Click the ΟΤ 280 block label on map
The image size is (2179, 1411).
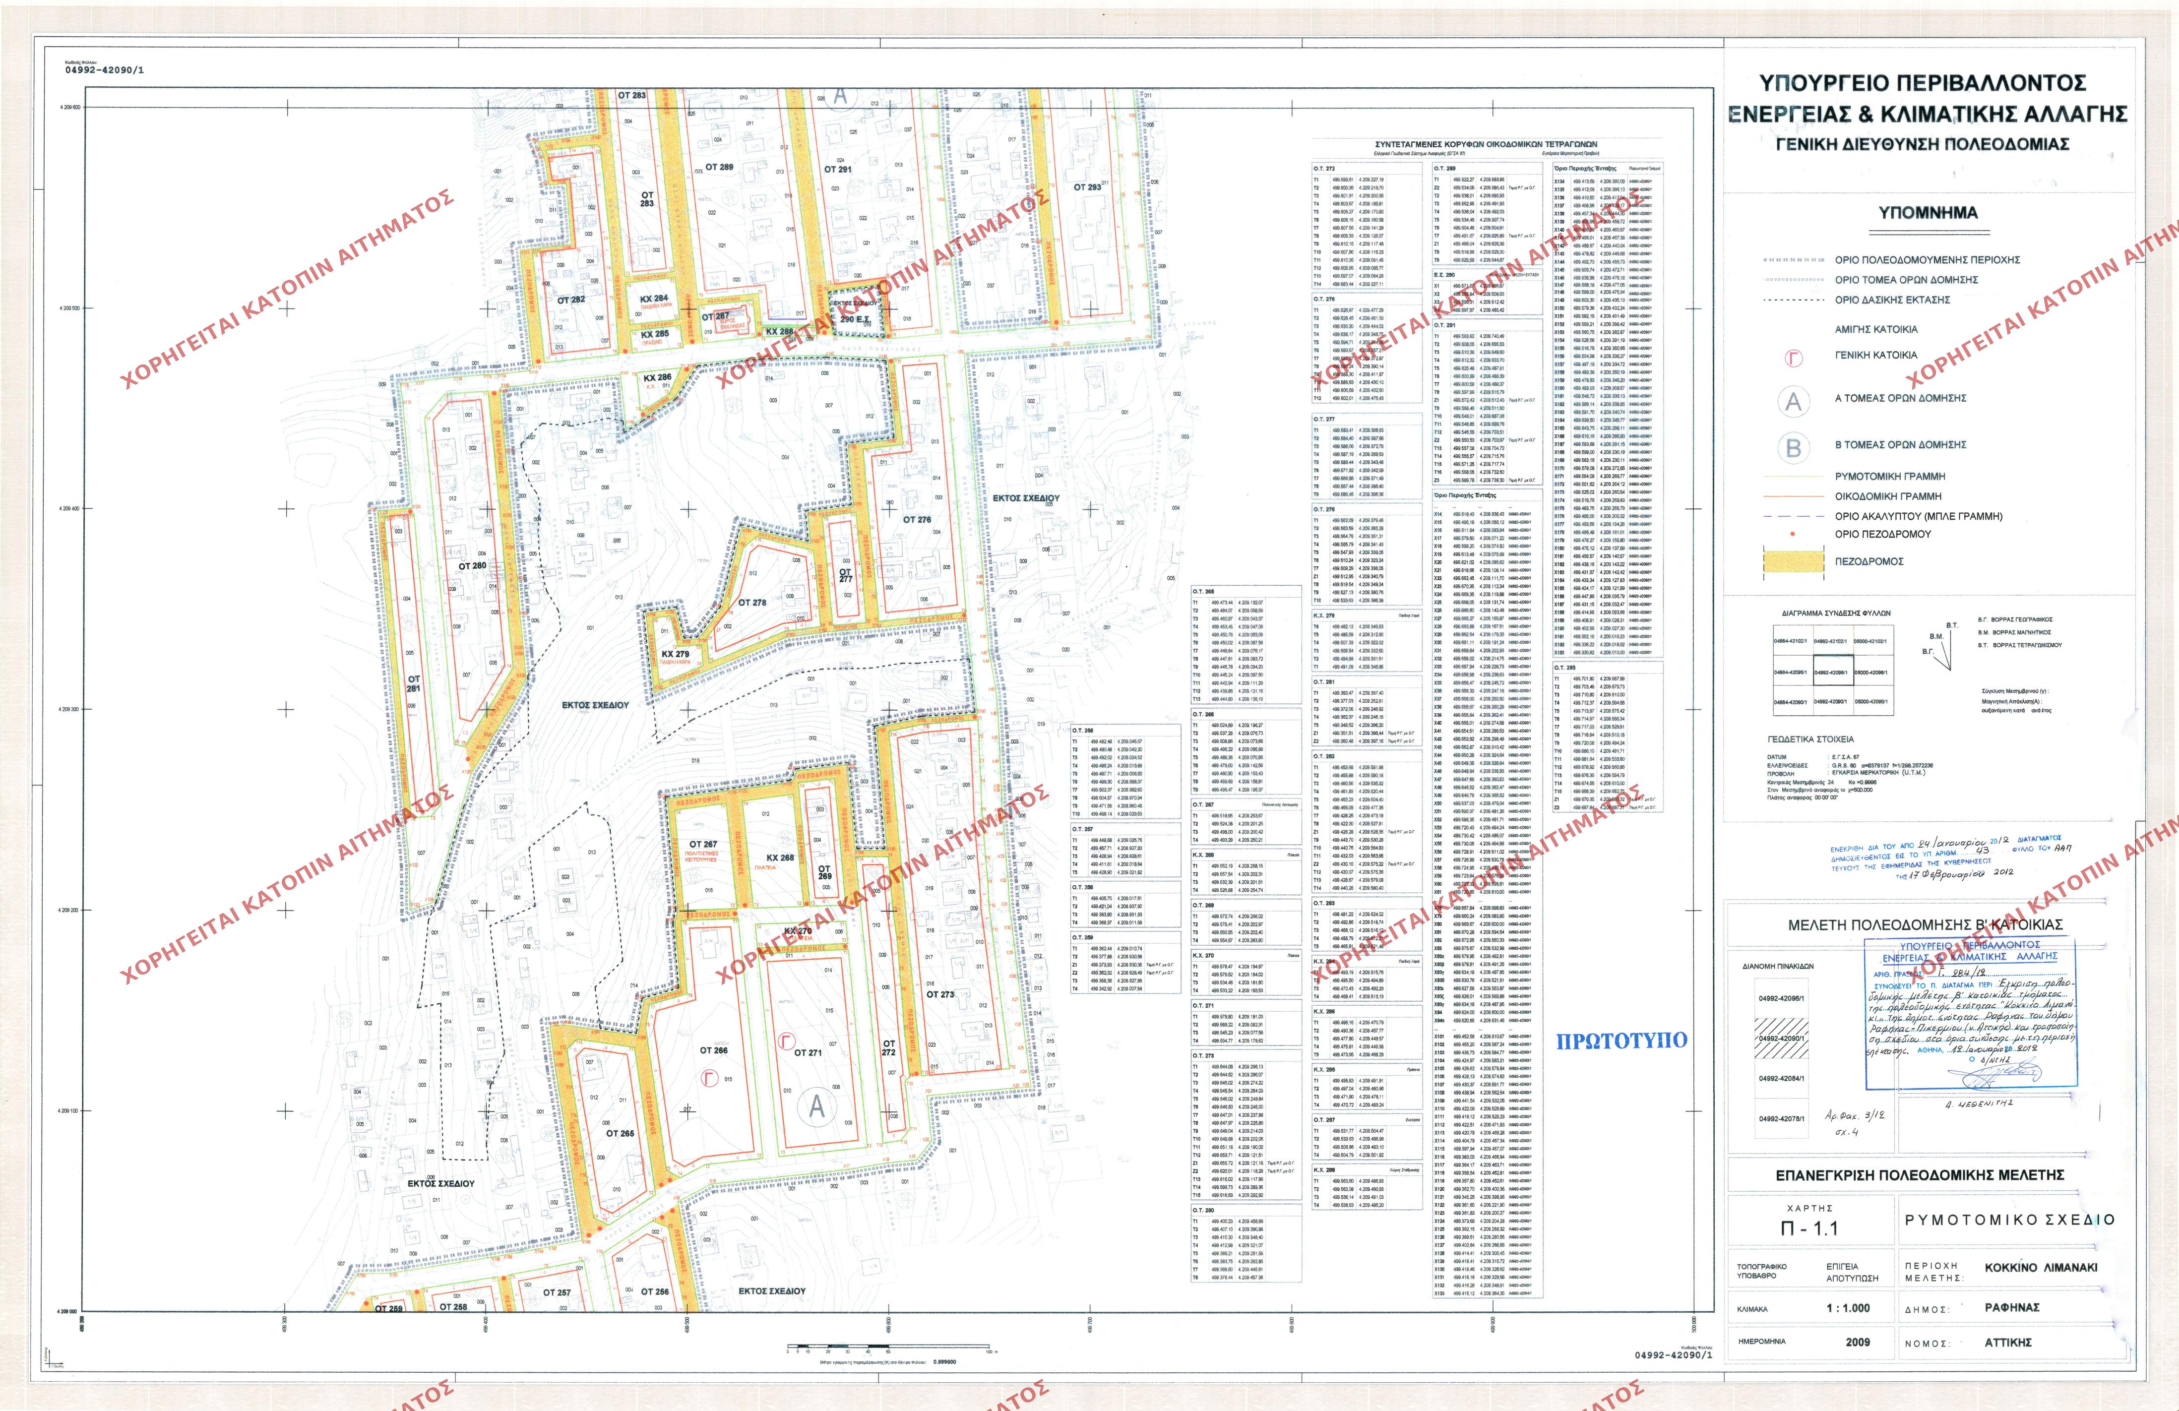click(x=472, y=566)
